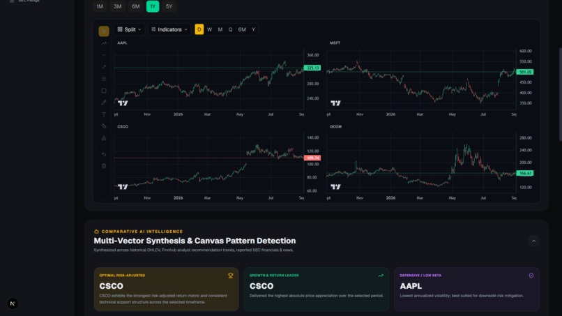The image size is (562, 316).
Task: Click the page vertical scrollbar thumb
Action: pyautogui.click(x=560, y=94)
